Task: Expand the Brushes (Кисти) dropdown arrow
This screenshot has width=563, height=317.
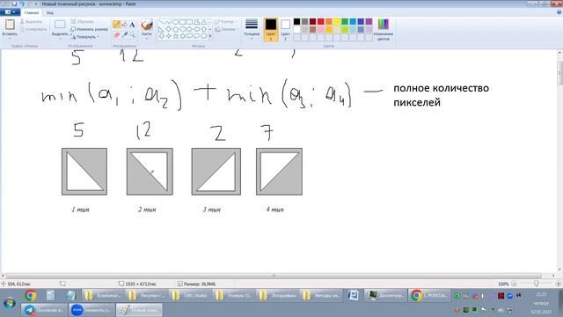Action: click(x=147, y=38)
